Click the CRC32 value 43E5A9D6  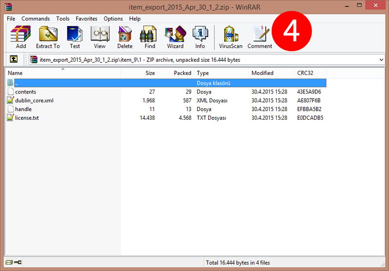pyautogui.click(x=309, y=92)
